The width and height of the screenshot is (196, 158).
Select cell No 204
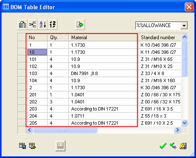point(37,116)
